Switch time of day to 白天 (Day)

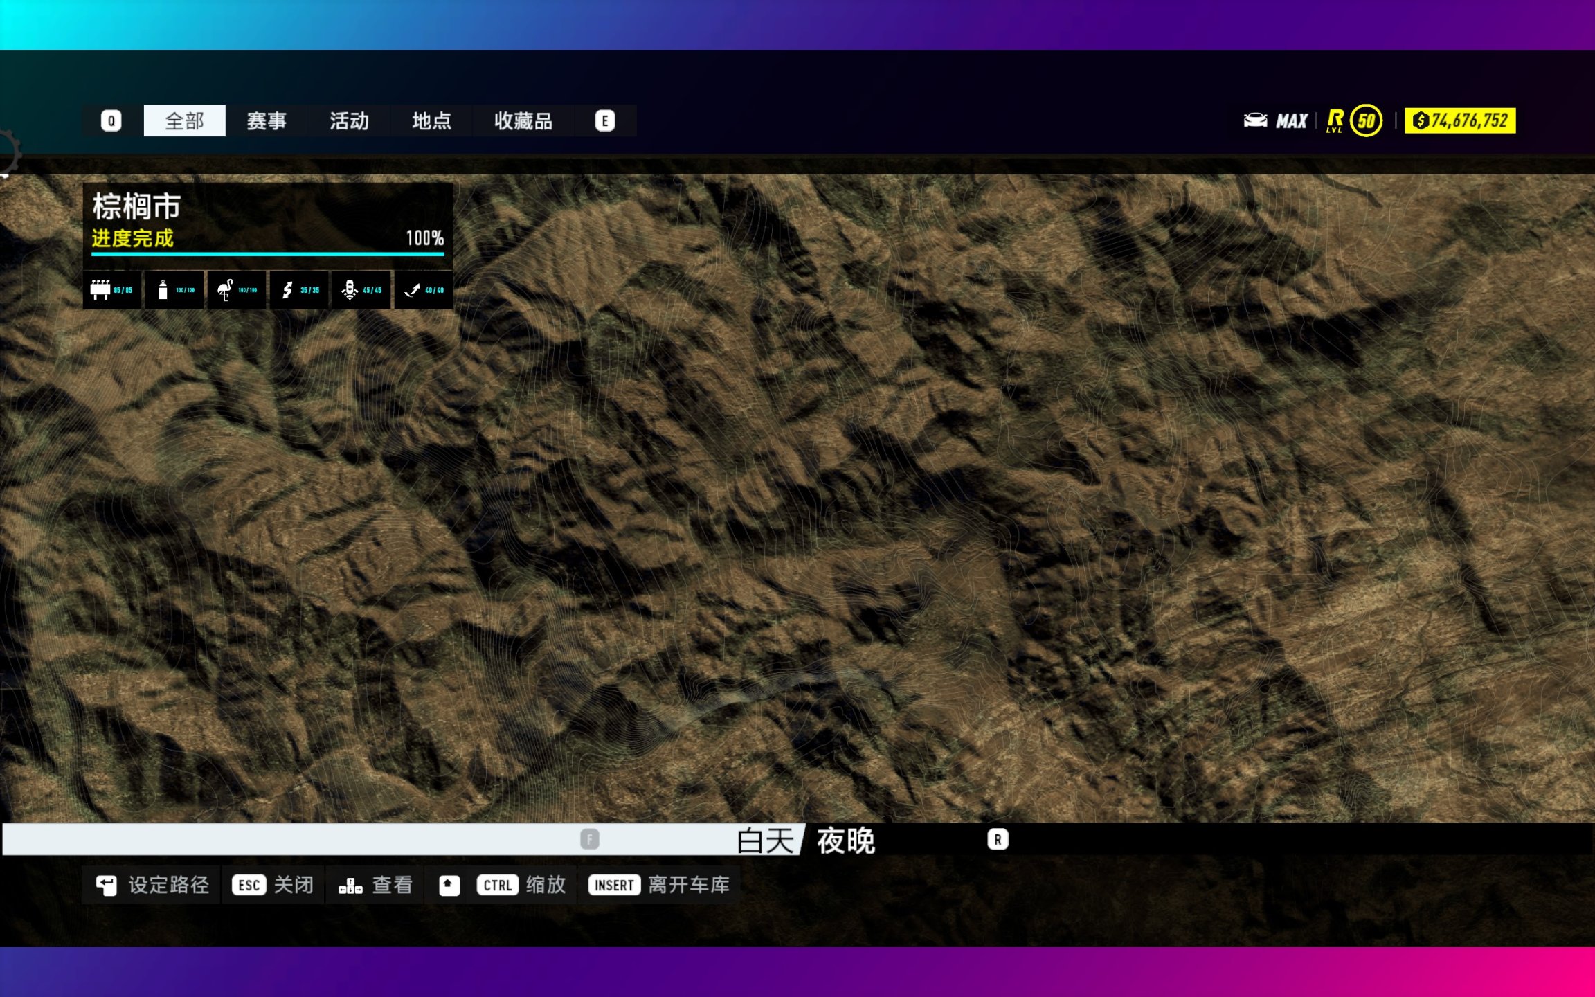click(765, 841)
